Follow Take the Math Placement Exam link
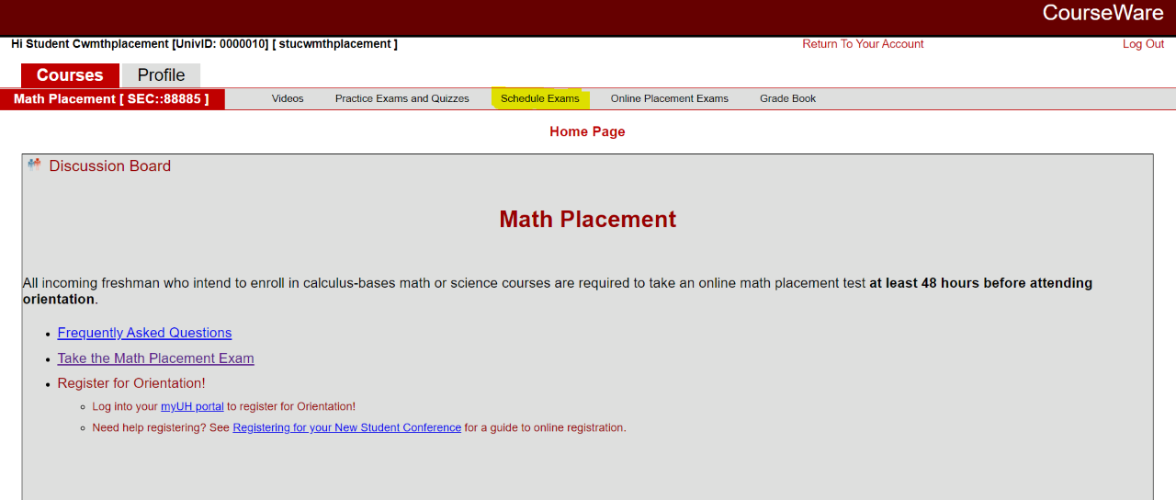This screenshot has height=500, width=1176. [155, 358]
